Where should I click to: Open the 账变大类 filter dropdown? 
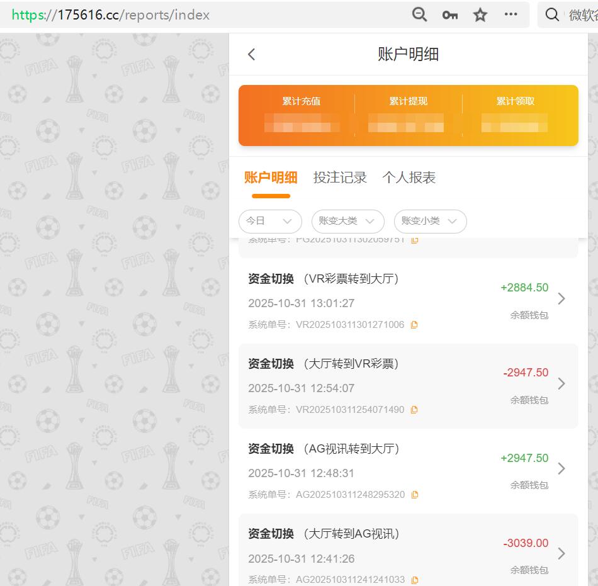[347, 222]
